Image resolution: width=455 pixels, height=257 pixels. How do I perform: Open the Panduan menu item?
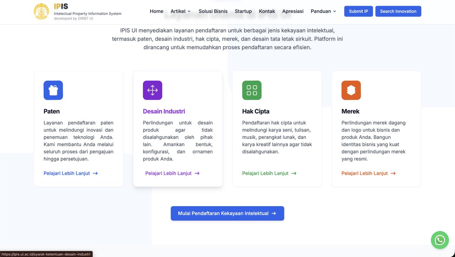(324, 11)
